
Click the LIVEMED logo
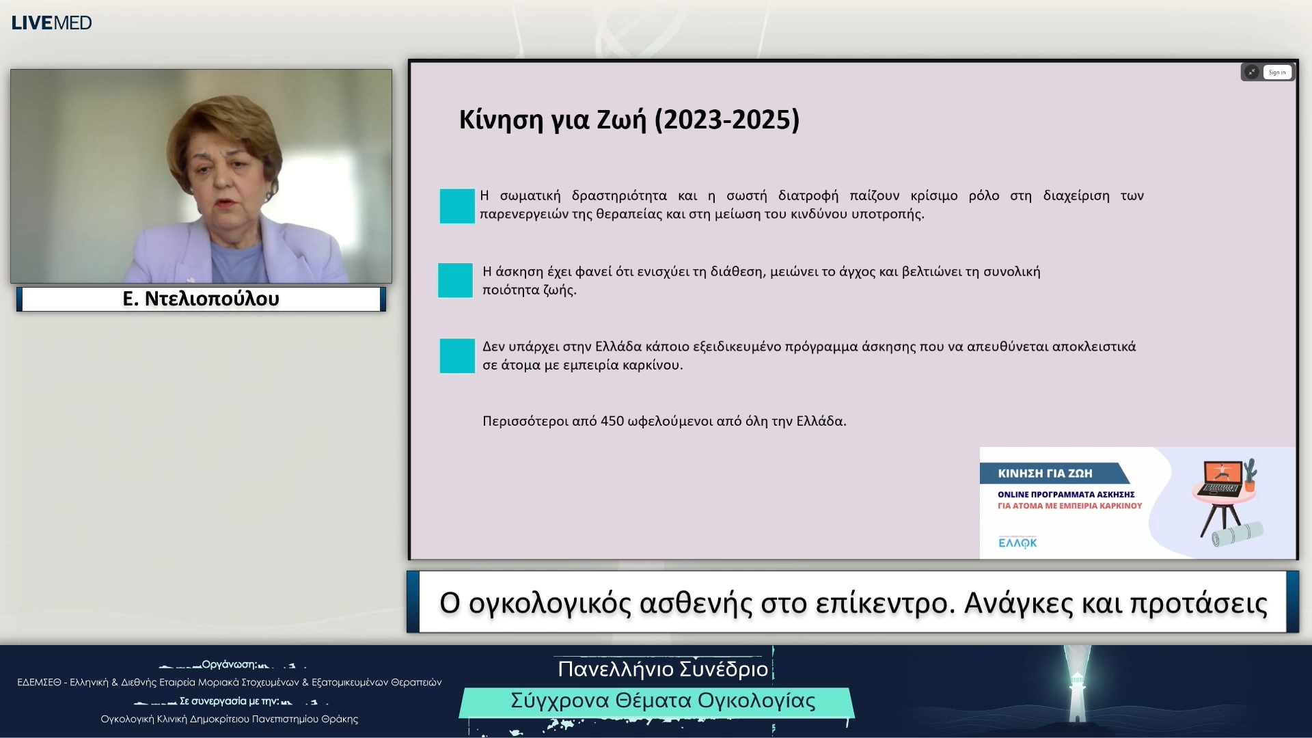(51, 22)
